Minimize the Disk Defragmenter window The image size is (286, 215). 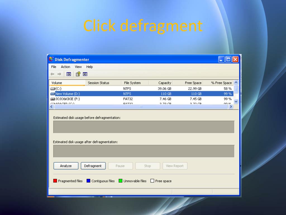221,59
